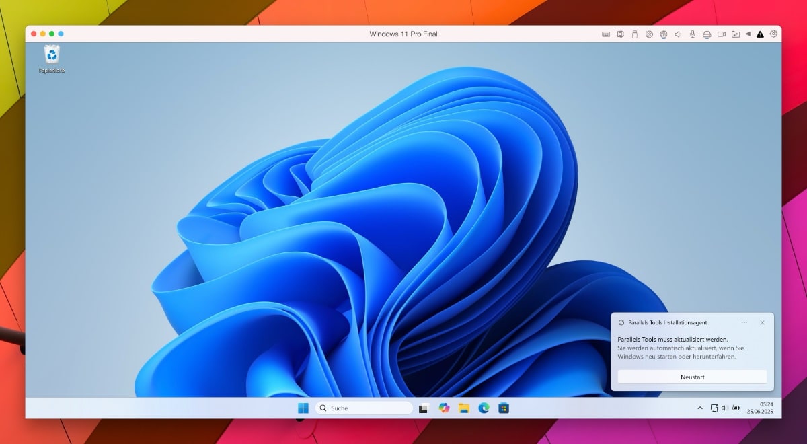
Task: Collapse the toolbar icons with left arrow
Action: click(x=748, y=34)
